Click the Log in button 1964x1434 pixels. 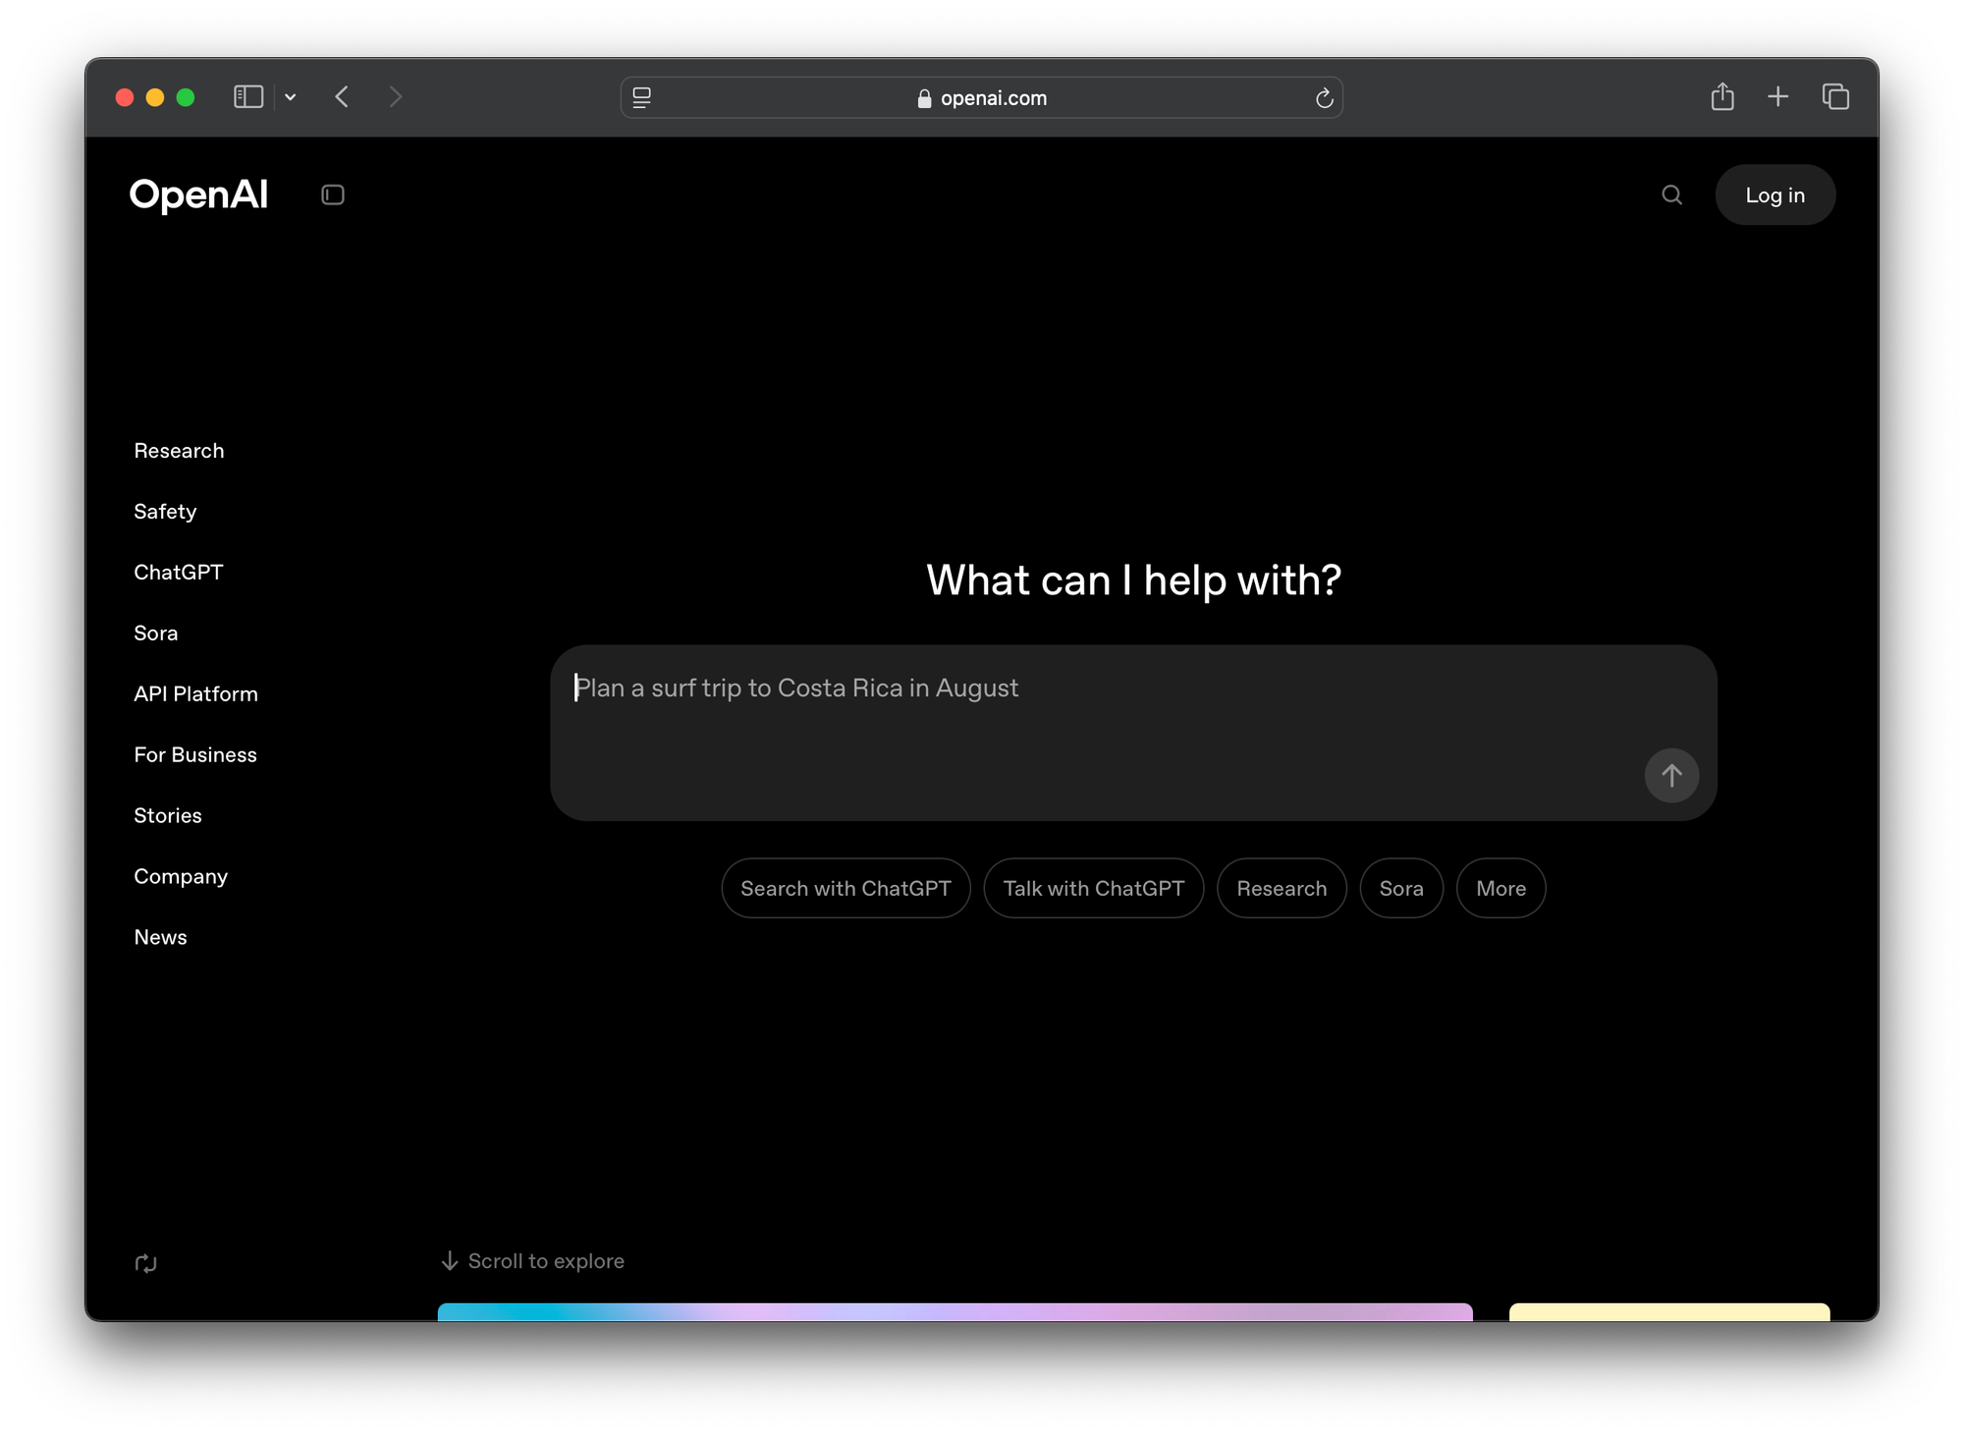[1774, 194]
